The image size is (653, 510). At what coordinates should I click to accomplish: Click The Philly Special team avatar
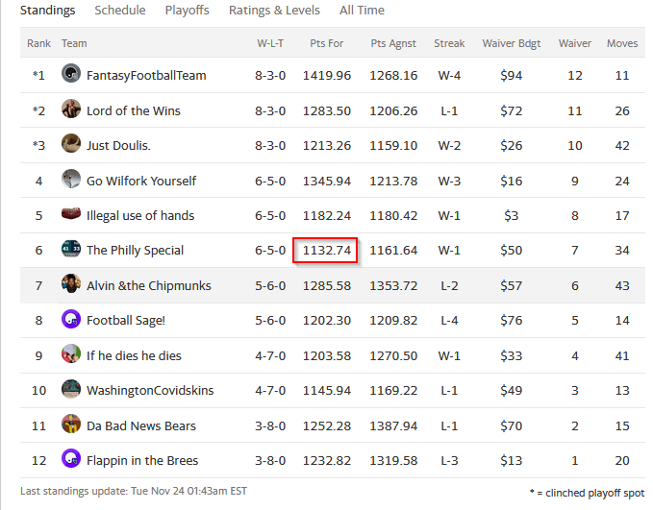71,250
